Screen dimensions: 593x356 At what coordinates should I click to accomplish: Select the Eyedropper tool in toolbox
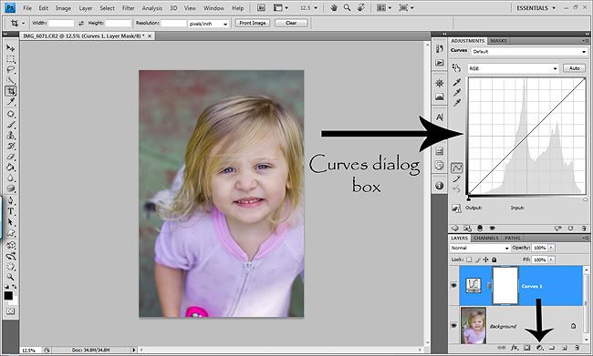tap(10, 102)
